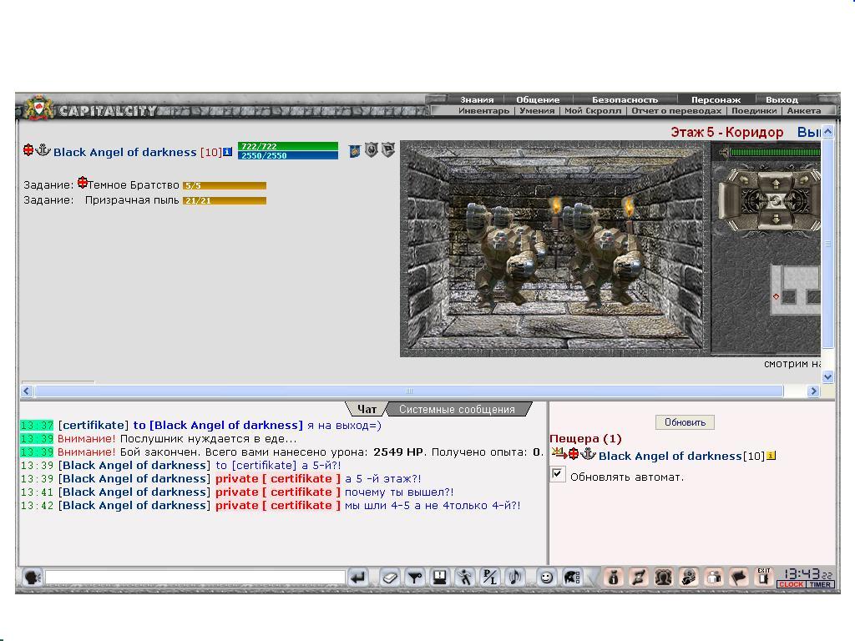Click the anchor clan icon by player name

coord(43,150)
